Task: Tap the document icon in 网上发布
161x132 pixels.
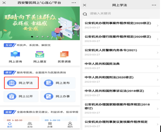Action: tap(49, 83)
